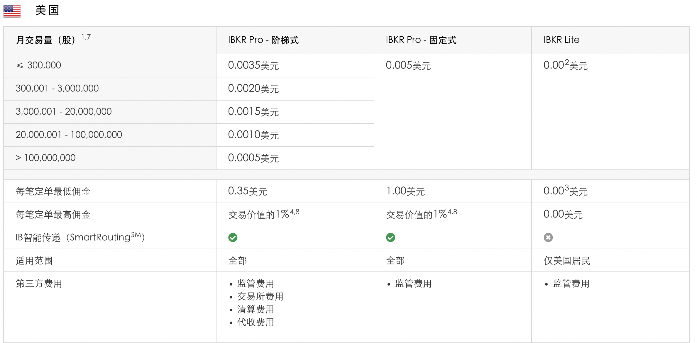
Task: Click footnote 4,8 in 阶梯式 maximum commission
Action: click(295, 212)
